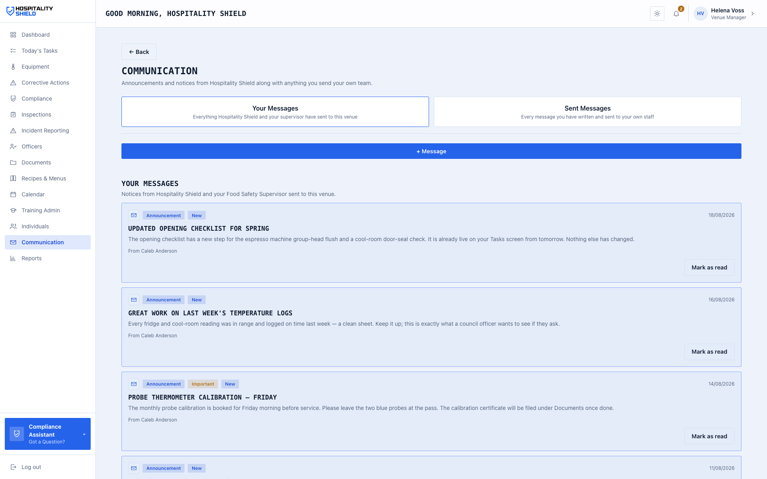
Task: Click the Compliance Assistant shield icon
Action: click(x=17, y=434)
